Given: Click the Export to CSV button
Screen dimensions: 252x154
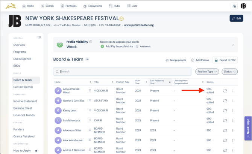Looking at the screenshot, I should 225,60.
